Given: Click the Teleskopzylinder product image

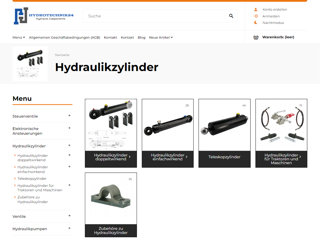Looking at the screenshot, I should click(224, 125).
